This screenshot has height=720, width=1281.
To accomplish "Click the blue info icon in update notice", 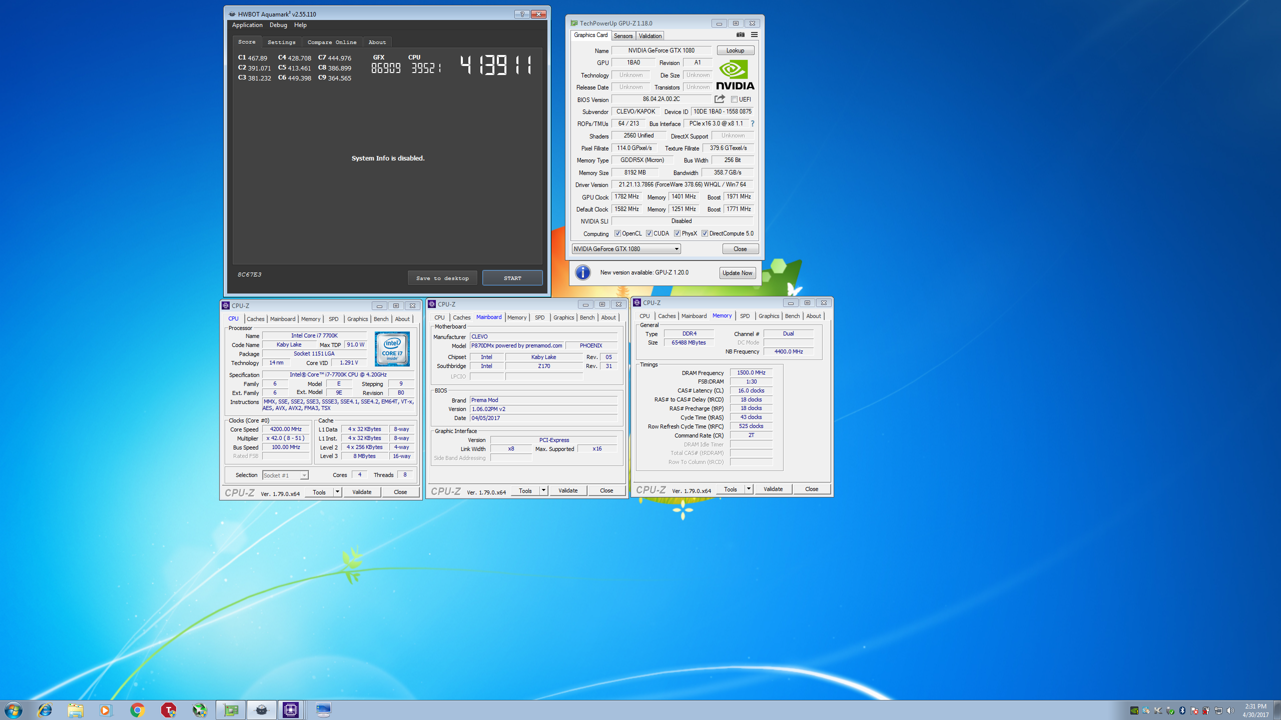I will coord(582,272).
